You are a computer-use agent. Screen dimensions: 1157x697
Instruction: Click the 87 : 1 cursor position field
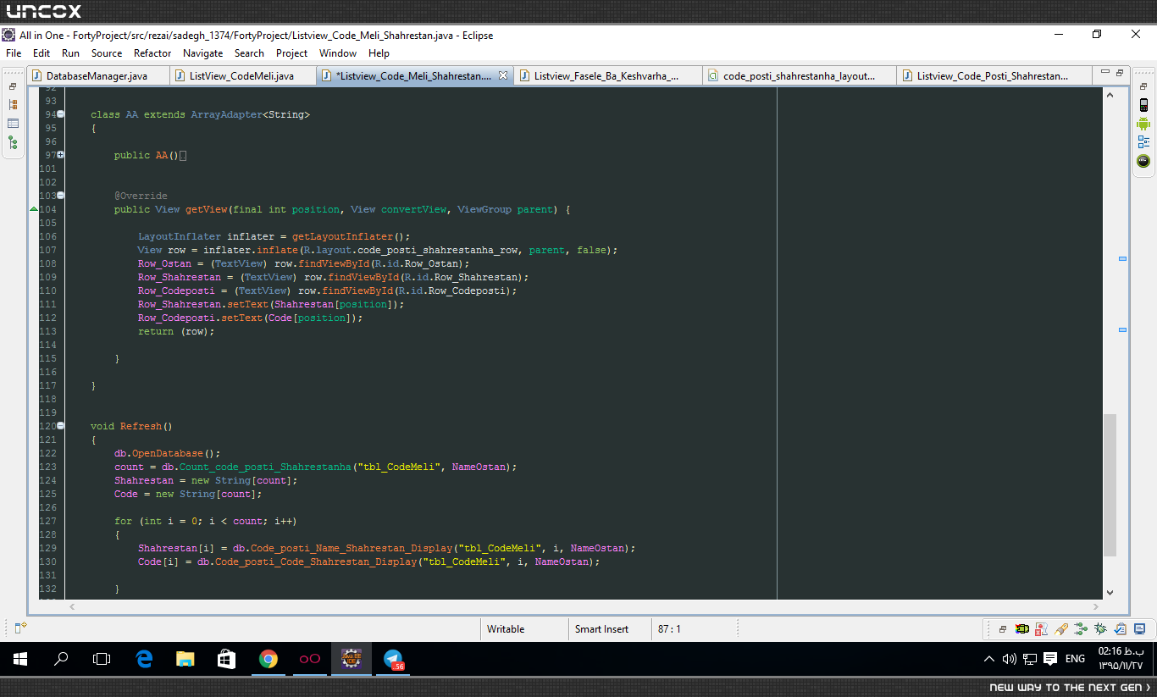tap(695, 629)
